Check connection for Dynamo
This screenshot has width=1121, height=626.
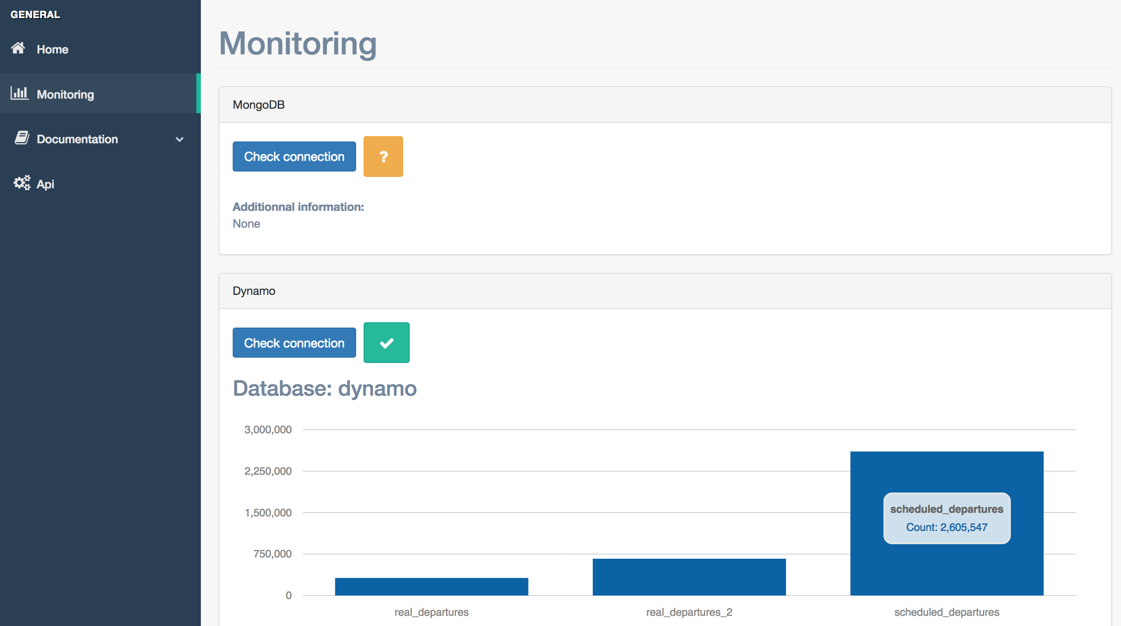coord(294,343)
